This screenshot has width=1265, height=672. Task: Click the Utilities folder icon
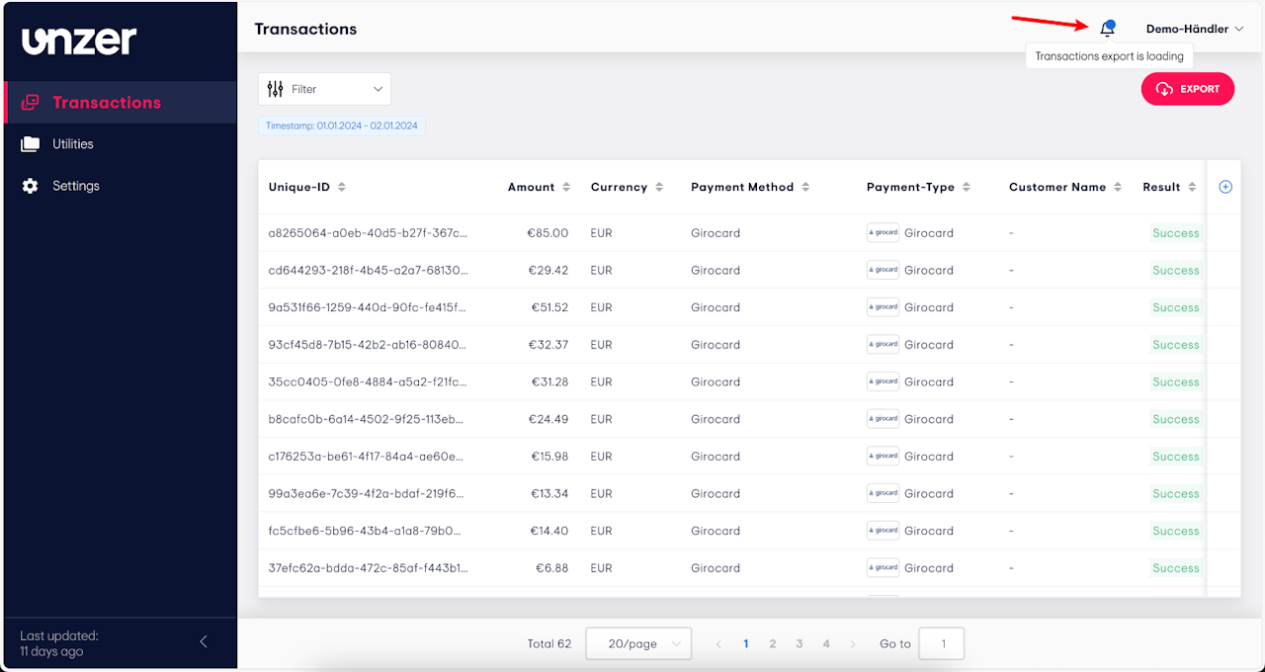(x=30, y=144)
